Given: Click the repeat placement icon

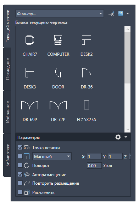Looking at the screenshot, I should (27, 183).
